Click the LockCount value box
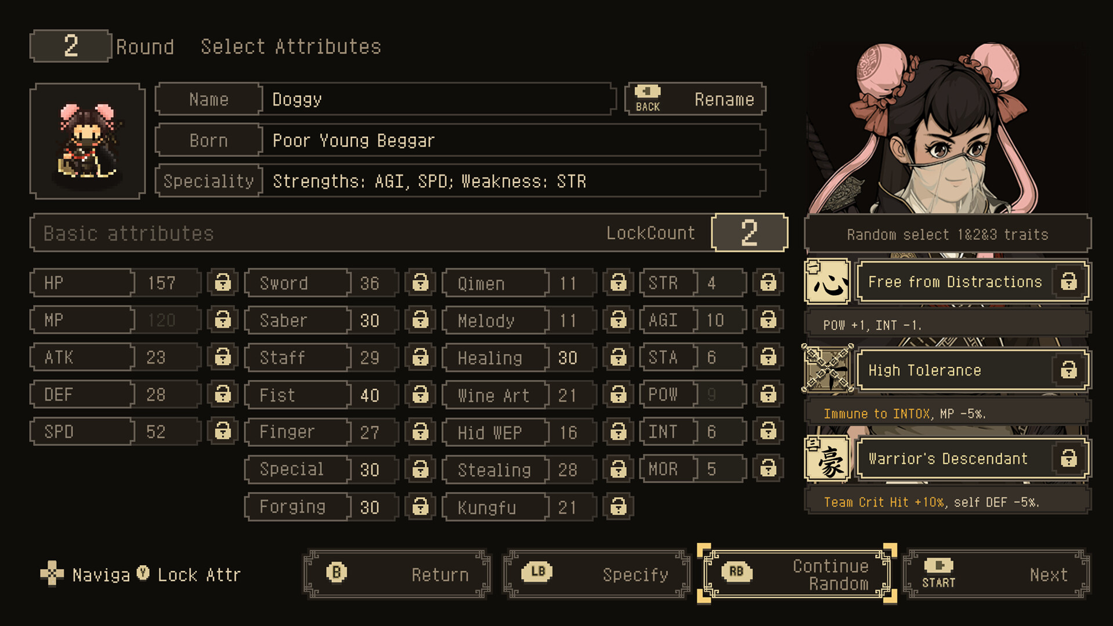The image size is (1113, 626). click(749, 232)
